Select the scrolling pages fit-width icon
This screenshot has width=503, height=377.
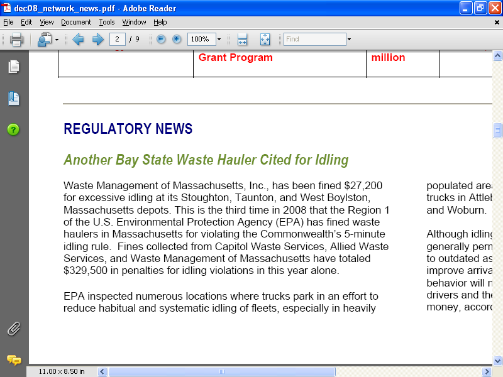coord(242,40)
